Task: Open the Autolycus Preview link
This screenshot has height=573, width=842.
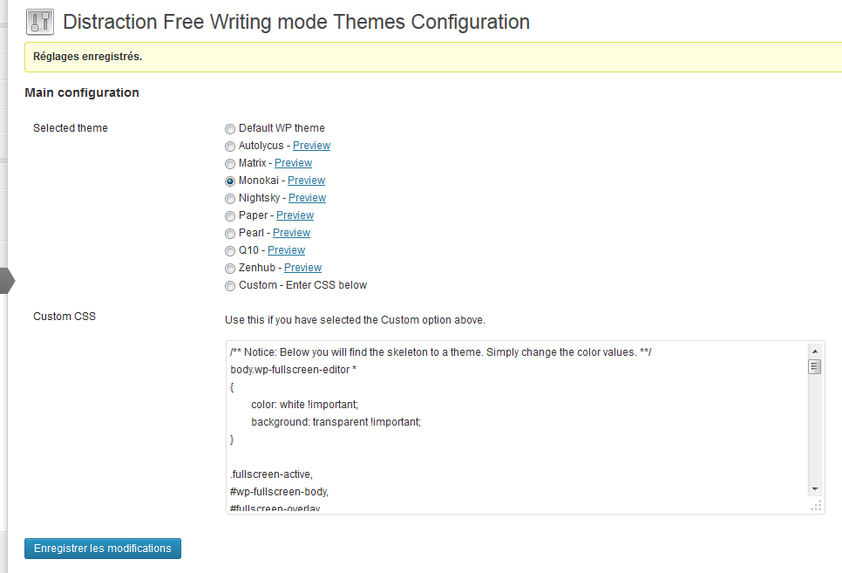Action: (311, 146)
